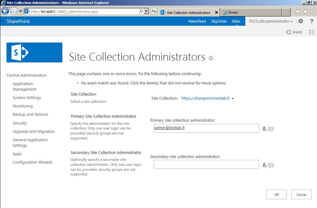This screenshot has height=208, width=317.
Task: Open Backup and Restore link
Action: (x=30, y=114)
